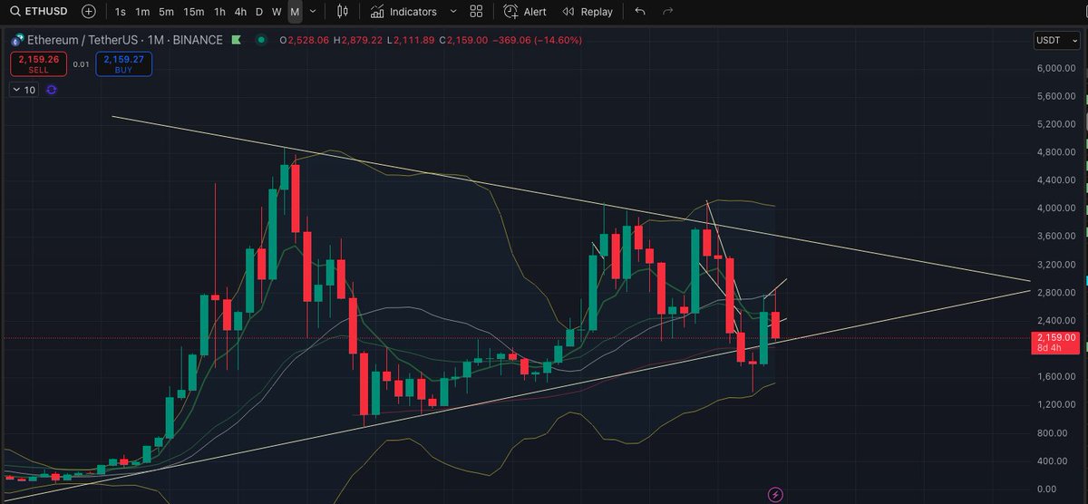Click the 1,200.00 price scale label
Screen dimensions: 1088x504
[x=1055, y=403]
